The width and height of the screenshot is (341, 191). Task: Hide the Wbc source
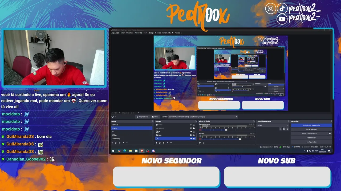point(191,135)
